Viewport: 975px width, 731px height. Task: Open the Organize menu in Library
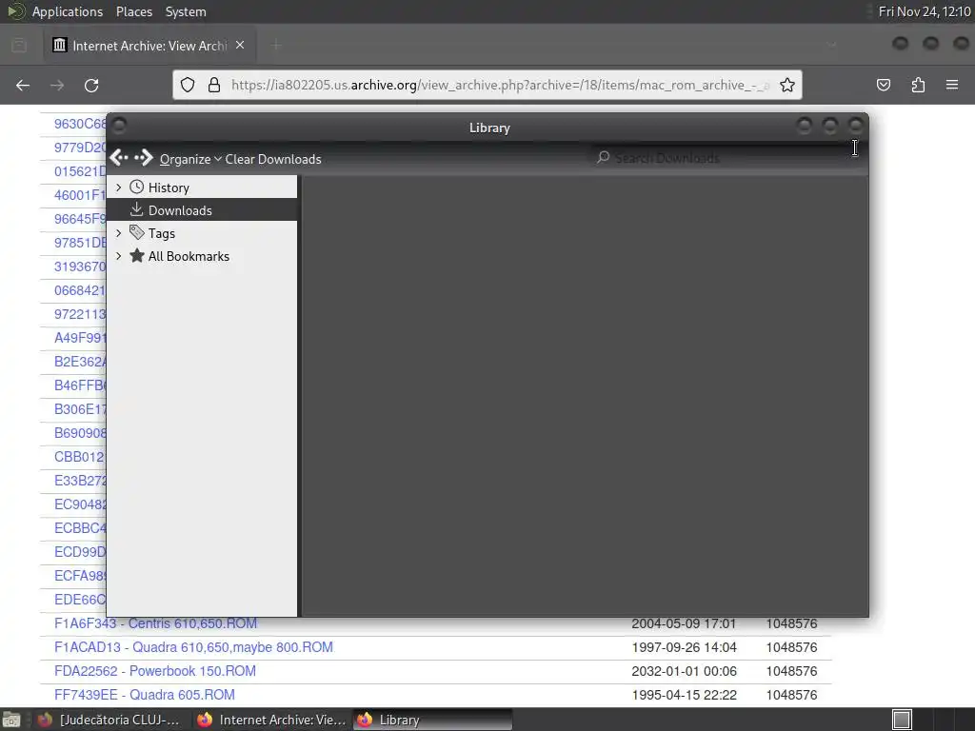190,159
